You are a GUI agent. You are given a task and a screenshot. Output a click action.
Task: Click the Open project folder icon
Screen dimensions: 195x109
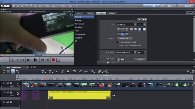(x=18, y=6)
